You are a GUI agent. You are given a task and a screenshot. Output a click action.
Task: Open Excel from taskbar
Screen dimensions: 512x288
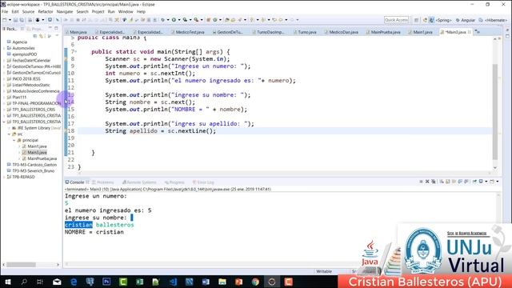pos(139,282)
